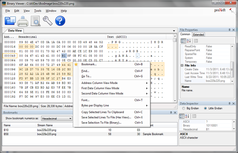Select the Little Endian radio button
The image size is (238, 153).
pos(205,108)
